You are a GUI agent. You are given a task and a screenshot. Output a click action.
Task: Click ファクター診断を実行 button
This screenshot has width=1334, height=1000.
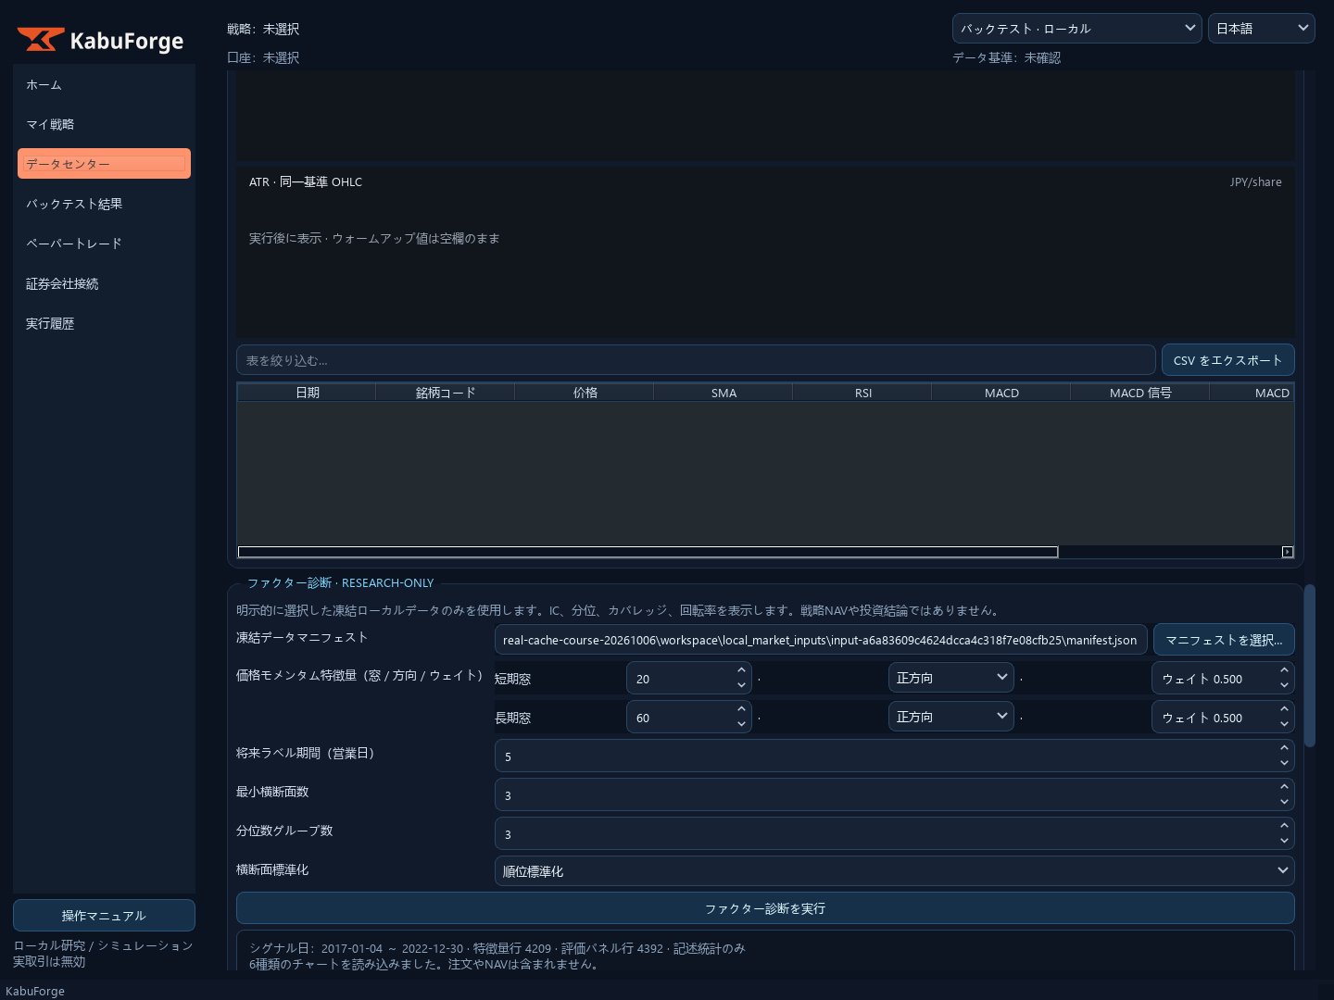click(x=765, y=908)
